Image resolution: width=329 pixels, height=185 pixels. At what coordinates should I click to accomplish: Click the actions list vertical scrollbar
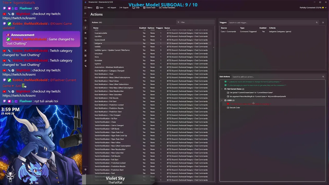pos(214,47)
